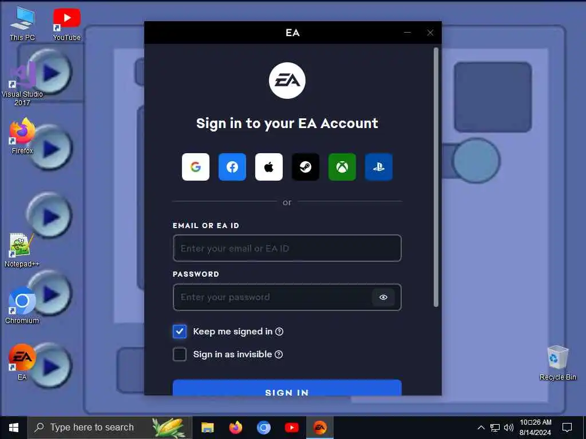Viewport: 586px width, 439px height.
Task: Select Visual Studio 2017 shortcut
Action: click(x=22, y=85)
